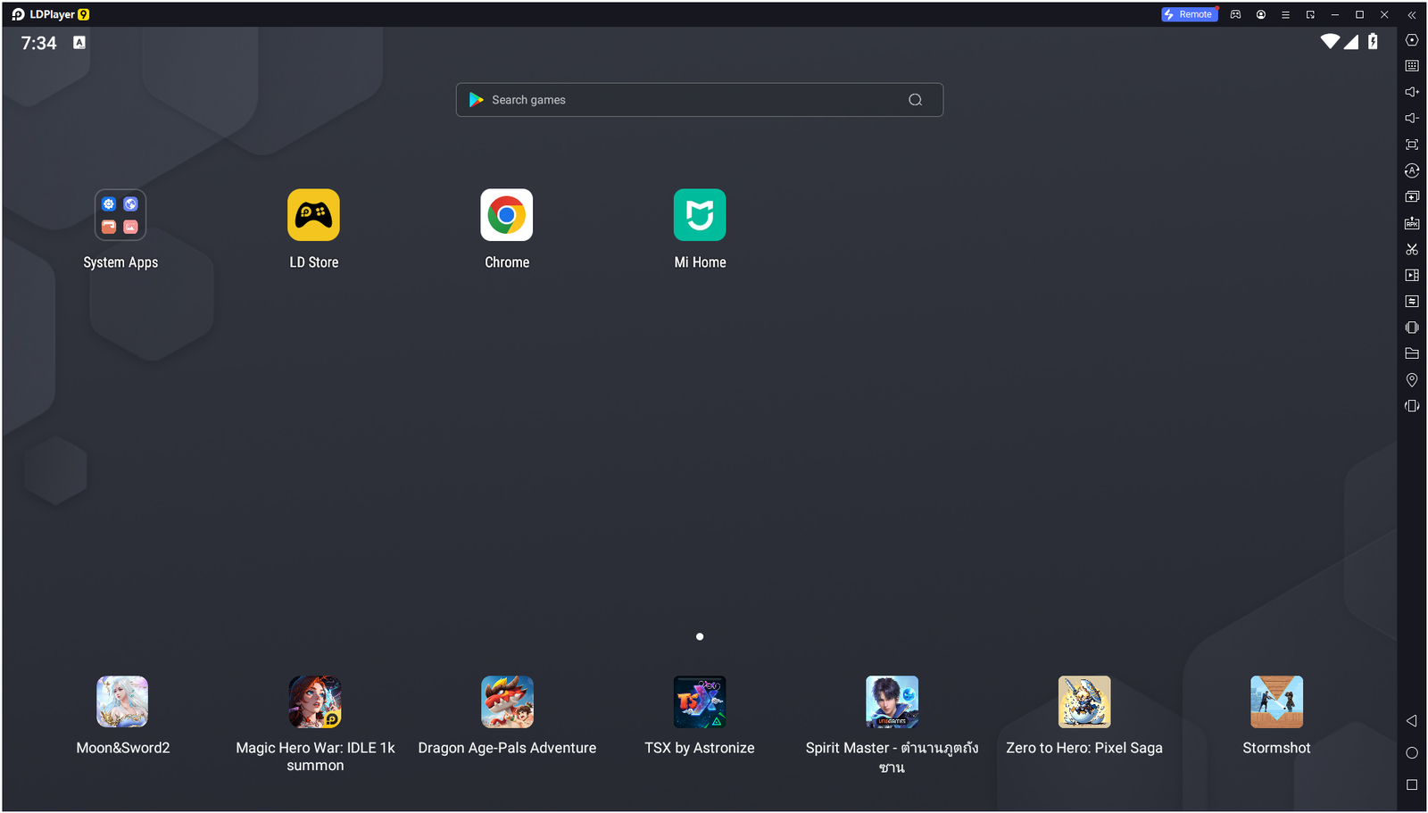The width and height of the screenshot is (1428, 813).
Task: Open the hamburger menu in title bar
Action: click(x=1285, y=14)
